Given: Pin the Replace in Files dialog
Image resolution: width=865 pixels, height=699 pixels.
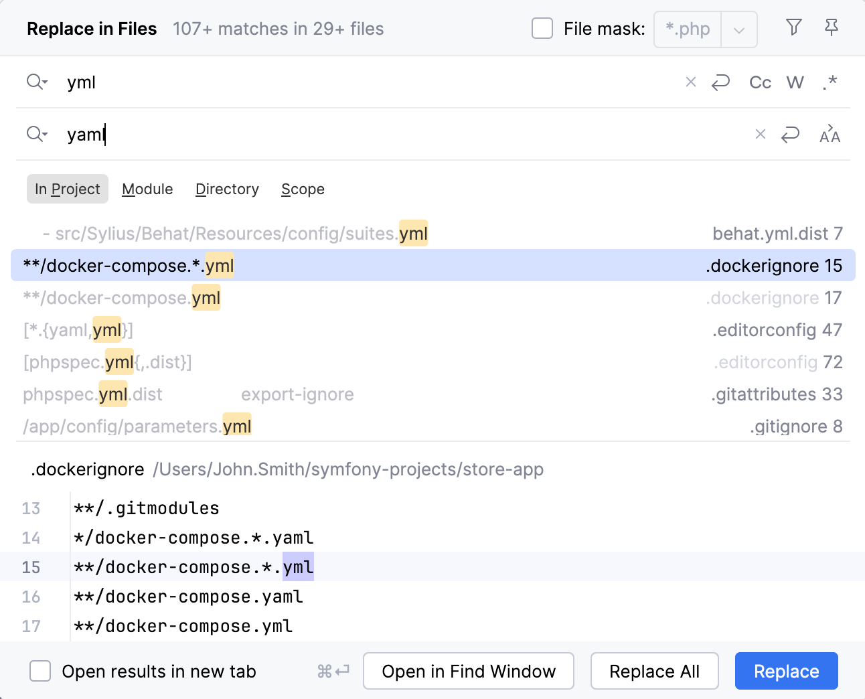Looking at the screenshot, I should tap(832, 27).
